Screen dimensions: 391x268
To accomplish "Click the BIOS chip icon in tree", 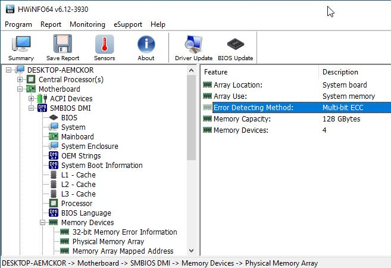I will 54,117.
